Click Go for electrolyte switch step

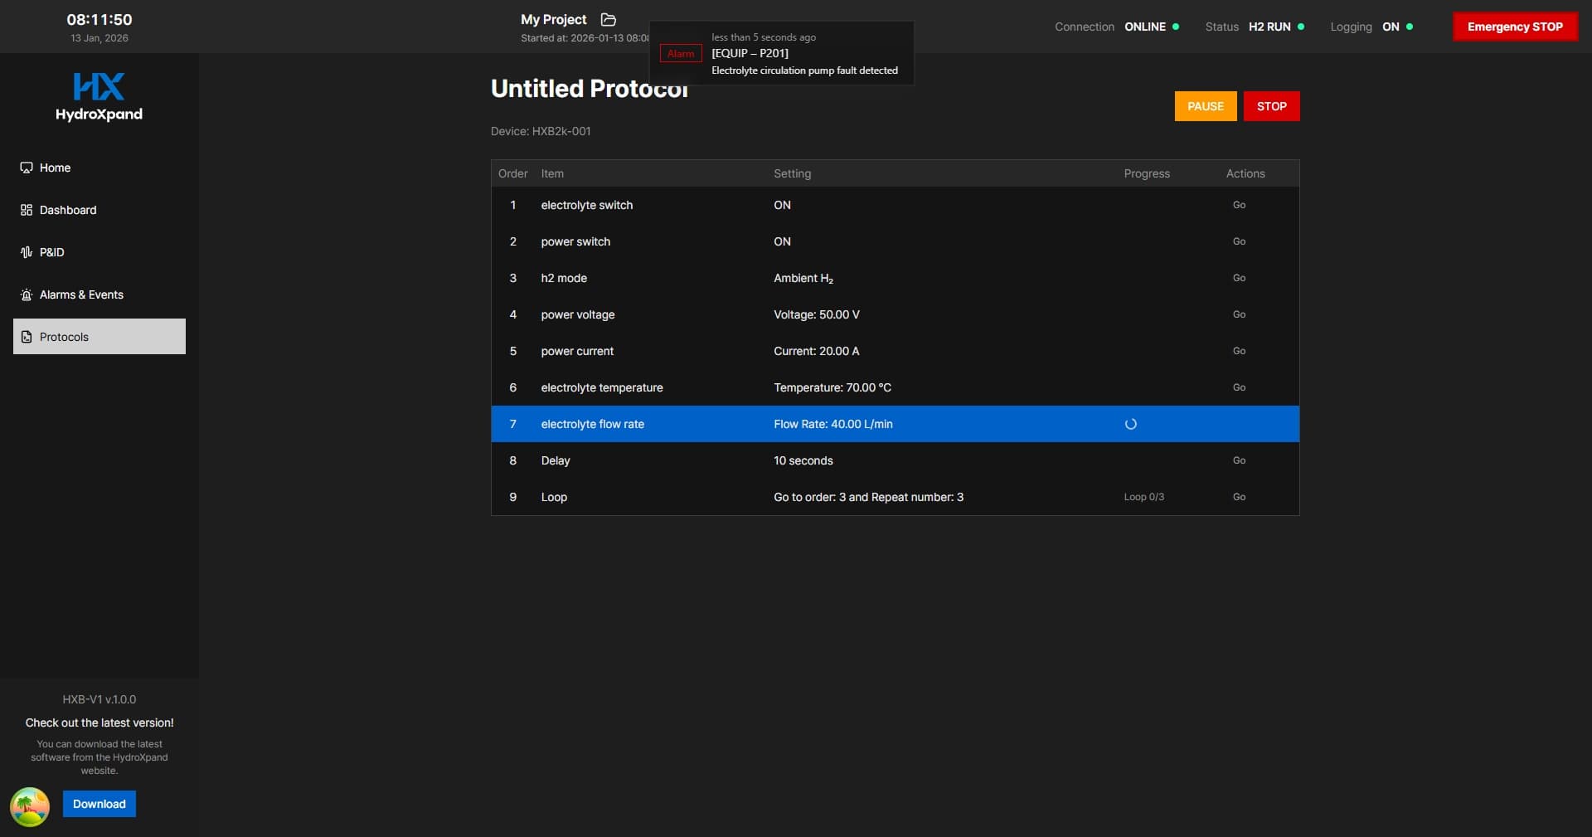click(x=1239, y=205)
